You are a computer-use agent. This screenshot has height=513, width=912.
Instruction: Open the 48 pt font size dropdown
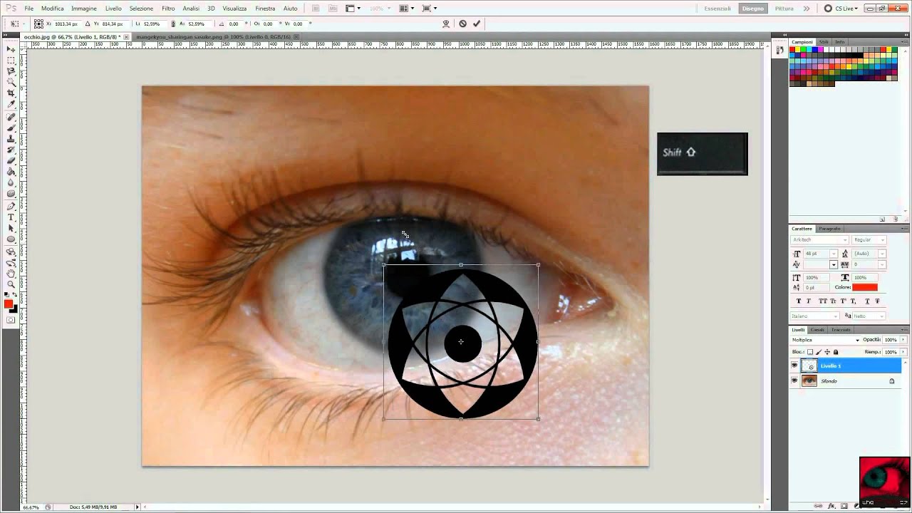(834, 254)
